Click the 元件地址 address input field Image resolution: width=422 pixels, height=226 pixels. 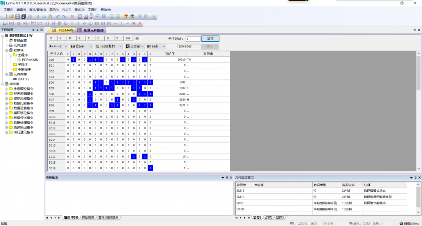point(193,39)
